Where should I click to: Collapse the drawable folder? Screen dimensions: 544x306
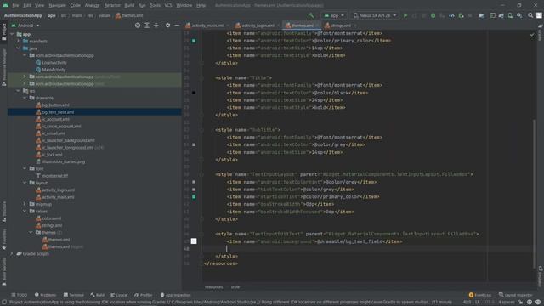[x=25, y=98]
